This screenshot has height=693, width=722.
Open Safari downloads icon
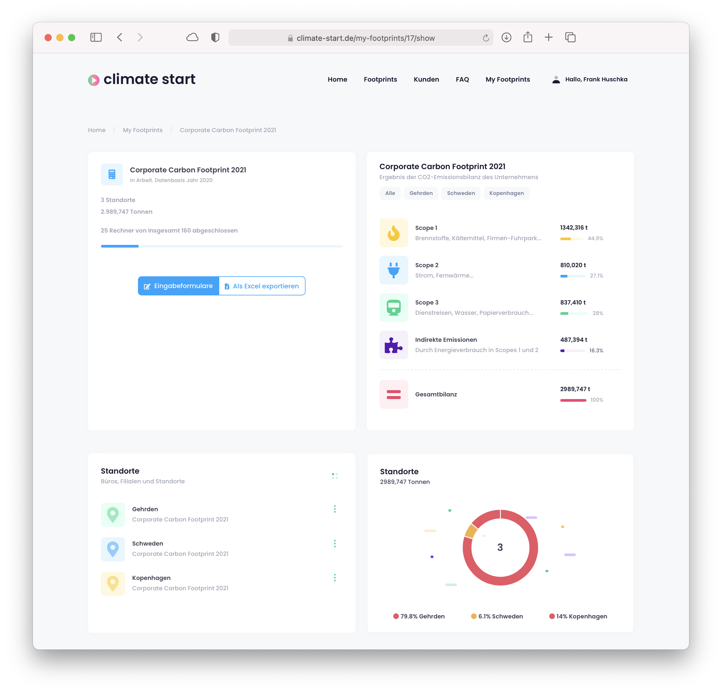[506, 37]
